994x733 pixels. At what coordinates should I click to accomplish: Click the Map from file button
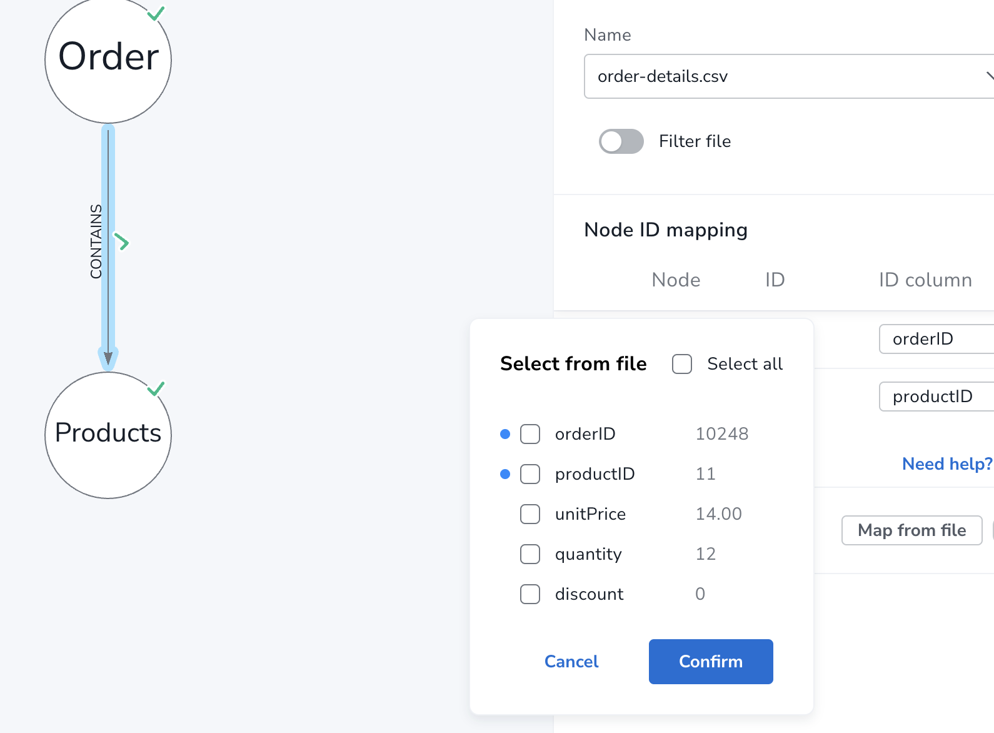911,530
